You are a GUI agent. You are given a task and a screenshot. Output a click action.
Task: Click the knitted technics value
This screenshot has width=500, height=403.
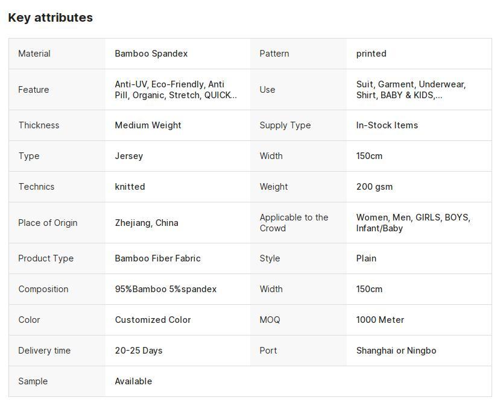[130, 187]
